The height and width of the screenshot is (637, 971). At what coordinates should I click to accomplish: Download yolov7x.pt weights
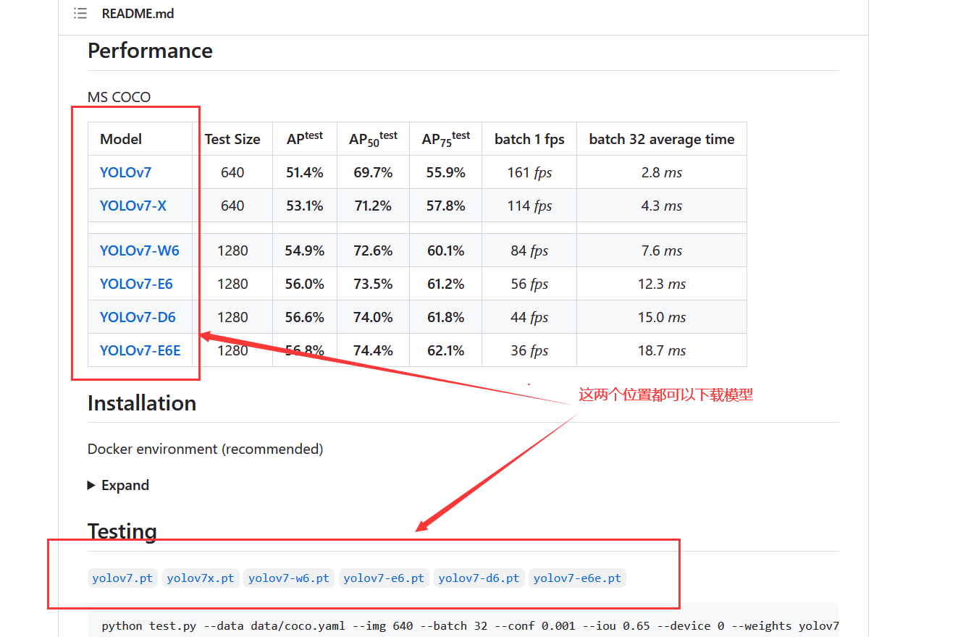(200, 578)
